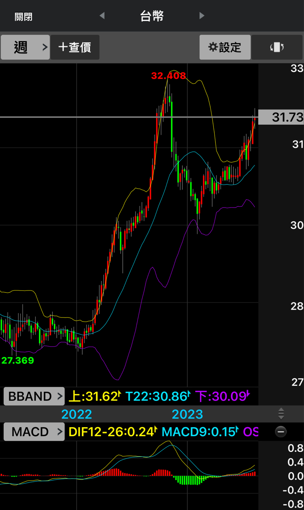Tap the left arrow beside 台幣 title
Image resolution: width=304 pixels, height=510 pixels.
[x=102, y=16]
